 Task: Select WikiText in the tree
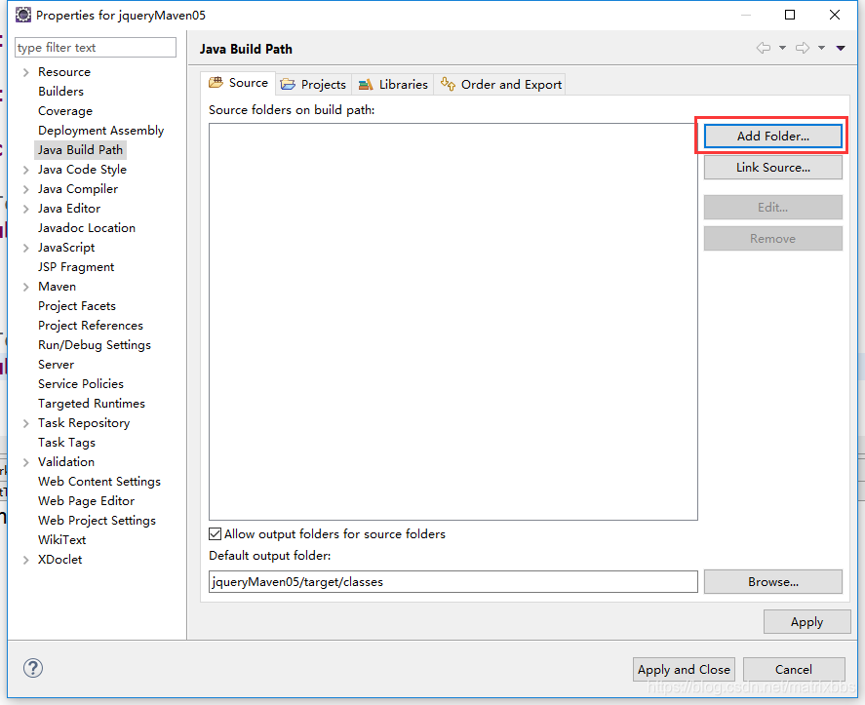tap(61, 540)
